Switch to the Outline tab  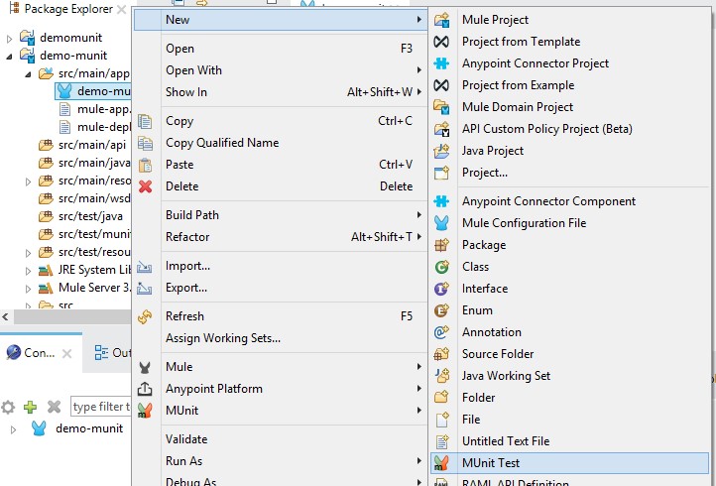click(x=112, y=353)
